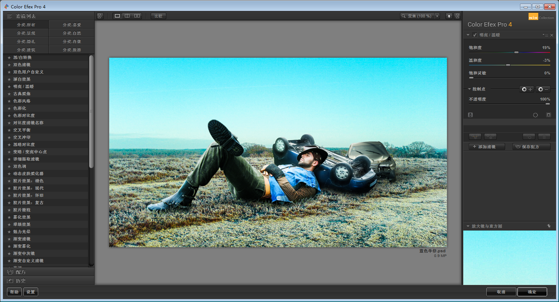Click the duplicate control point icon
The image size is (559, 302).
pos(529,136)
